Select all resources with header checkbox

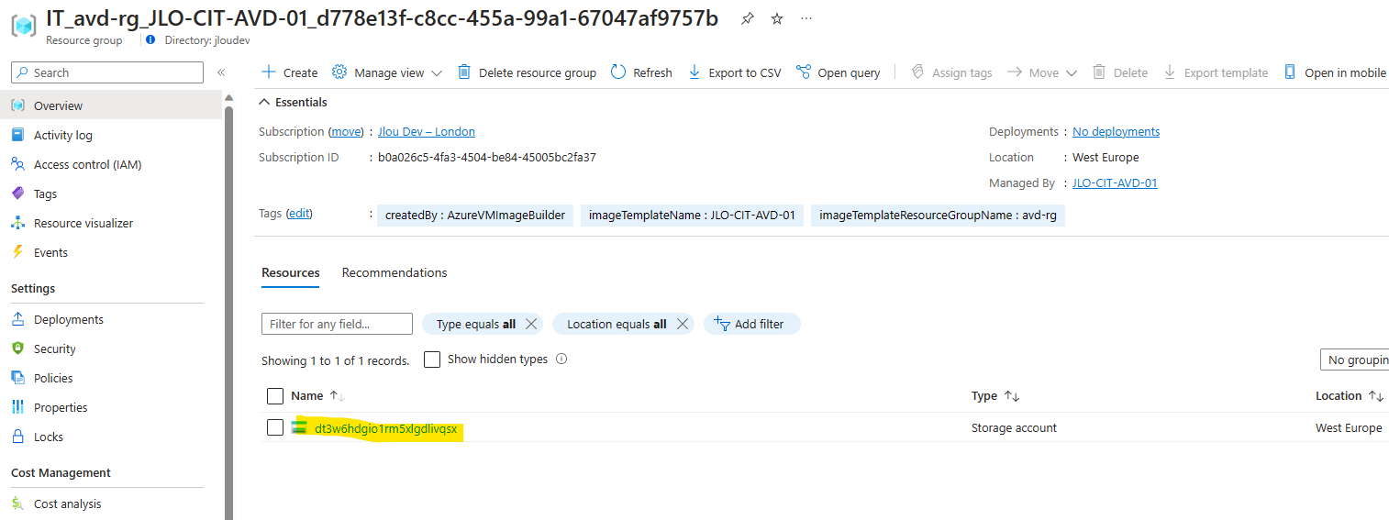pyautogui.click(x=275, y=396)
